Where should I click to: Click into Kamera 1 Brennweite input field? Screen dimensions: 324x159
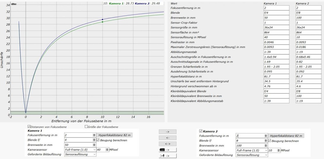[x=78, y=145]
